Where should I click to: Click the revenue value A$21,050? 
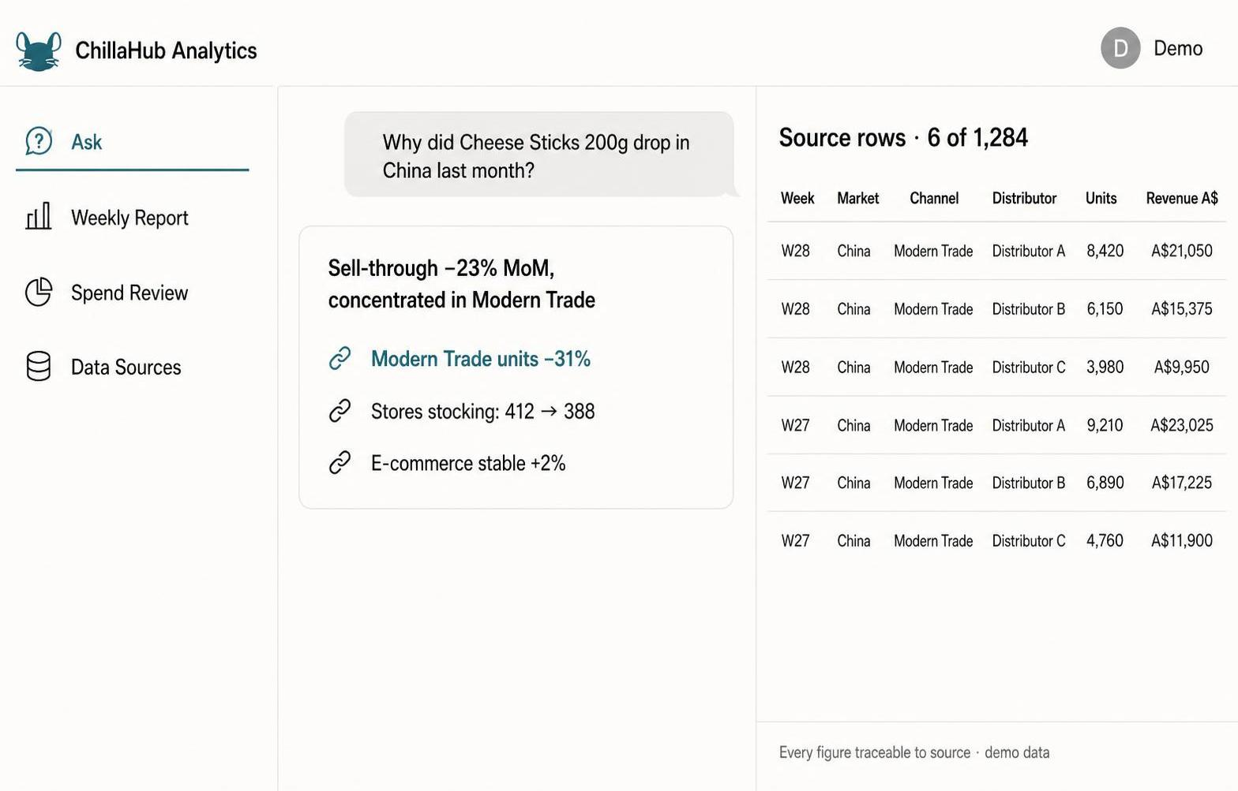1182,251
